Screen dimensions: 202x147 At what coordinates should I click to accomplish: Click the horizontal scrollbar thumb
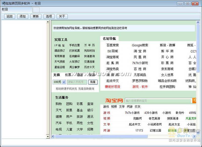[101, 136]
